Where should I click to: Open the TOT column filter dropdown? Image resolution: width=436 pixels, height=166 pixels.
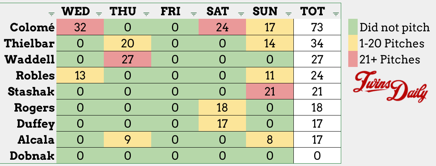pyautogui.click(x=336, y=14)
